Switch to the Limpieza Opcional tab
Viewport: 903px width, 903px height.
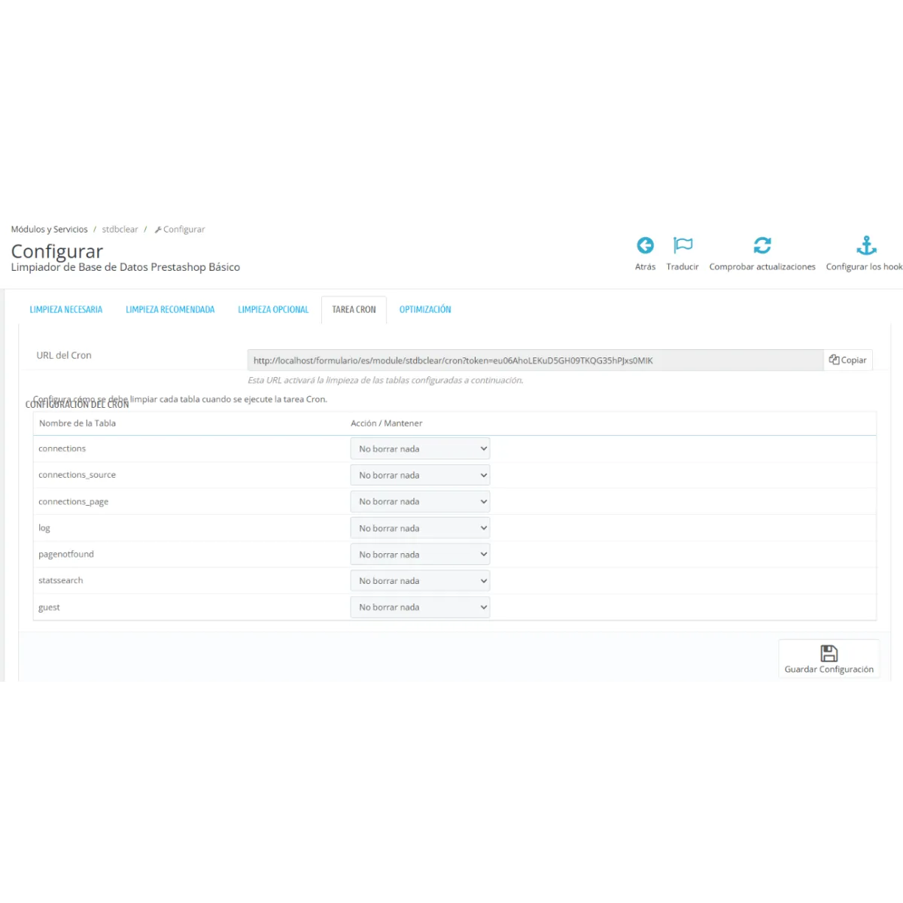pyautogui.click(x=273, y=309)
